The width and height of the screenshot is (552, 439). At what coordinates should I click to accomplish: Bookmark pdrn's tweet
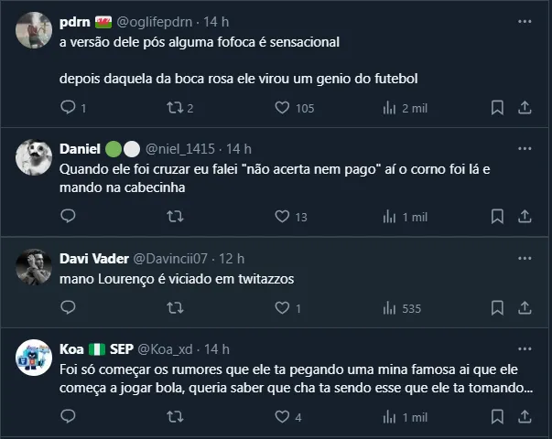coord(497,108)
